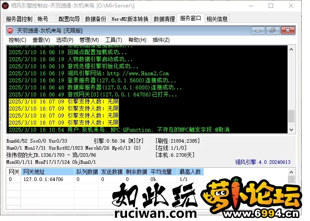Select the 服务窗口 tab
The image size is (310, 221).
point(190,18)
